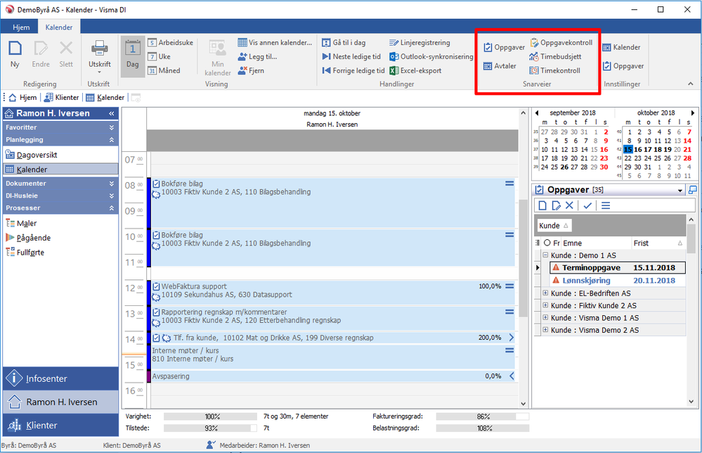
Task: Remove a calendar with Fjern
Action: pyautogui.click(x=251, y=70)
